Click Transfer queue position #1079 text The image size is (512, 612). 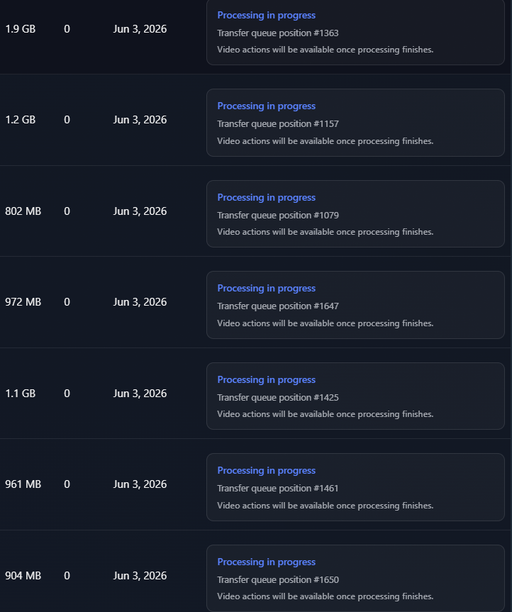pos(278,216)
